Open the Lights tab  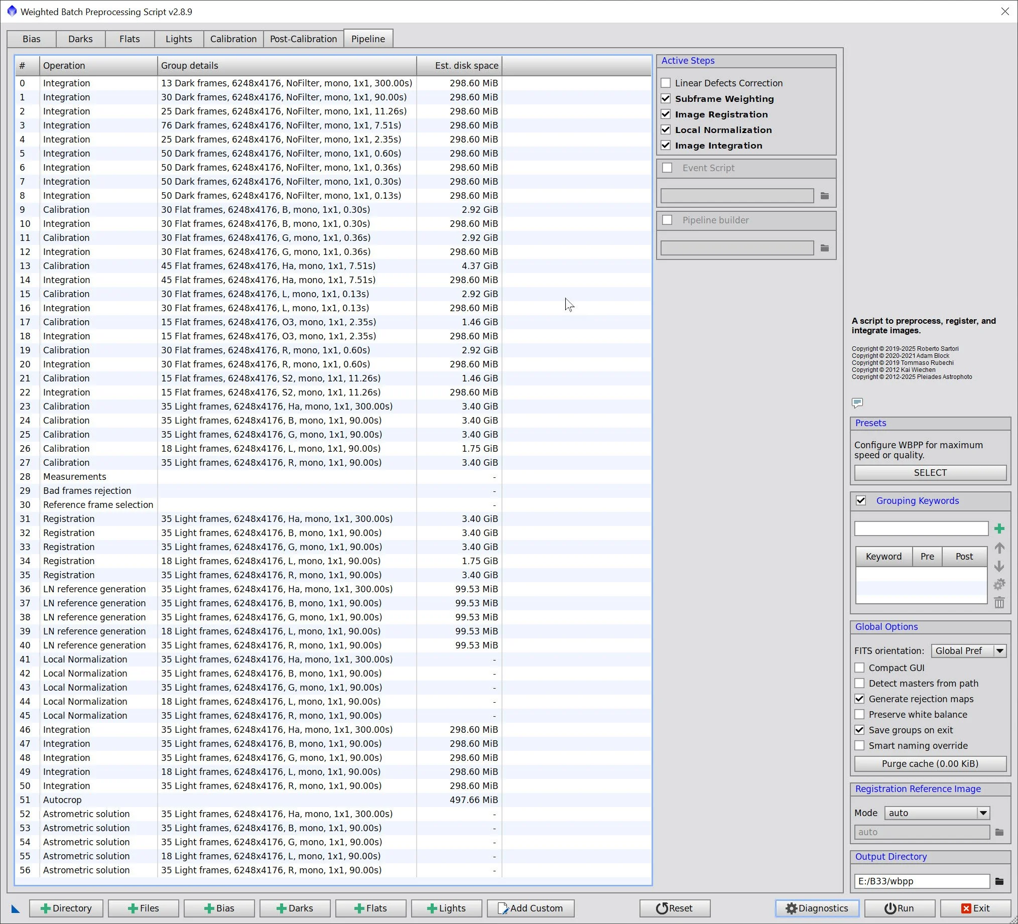click(x=179, y=39)
